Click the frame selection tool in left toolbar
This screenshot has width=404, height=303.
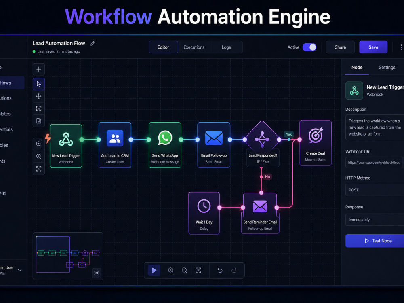[x=39, y=109]
